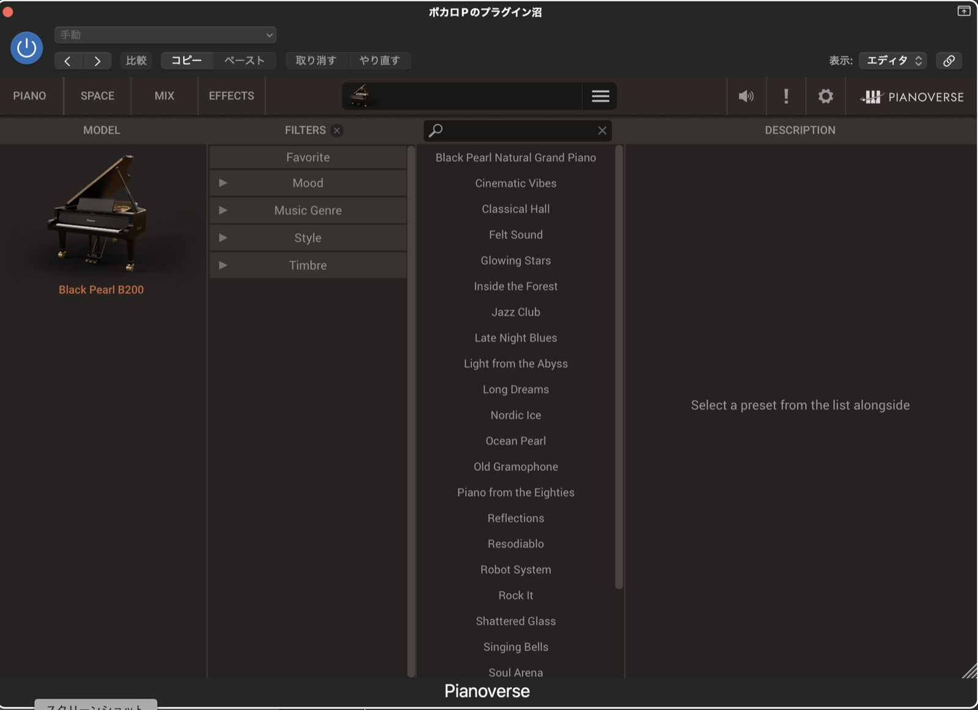Image resolution: width=978 pixels, height=710 pixels.
Task: Select the Favorite filter
Action: point(308,157)
